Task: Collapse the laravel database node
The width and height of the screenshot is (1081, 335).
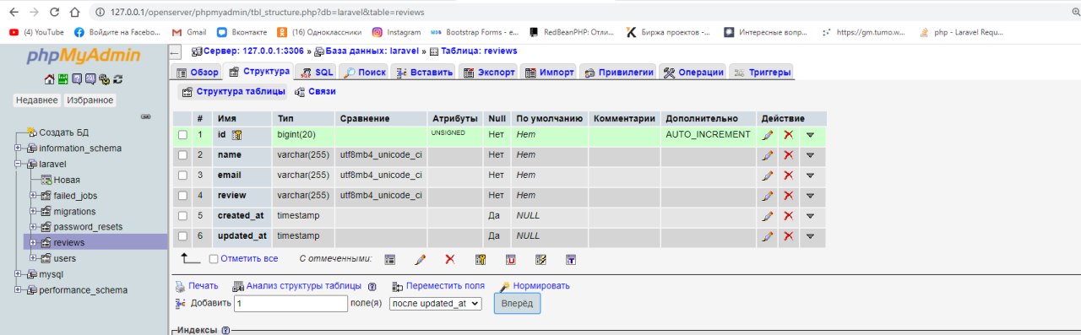Action: [19, 164]
